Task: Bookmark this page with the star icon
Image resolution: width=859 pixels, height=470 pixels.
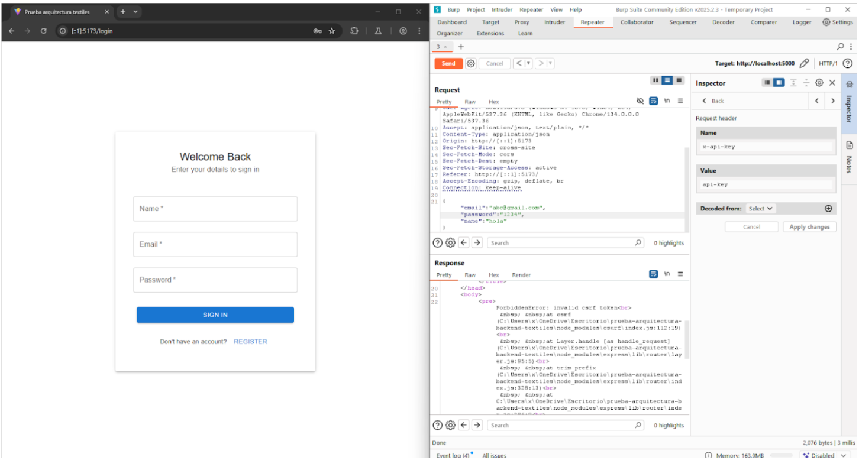Action: [332, 31]
